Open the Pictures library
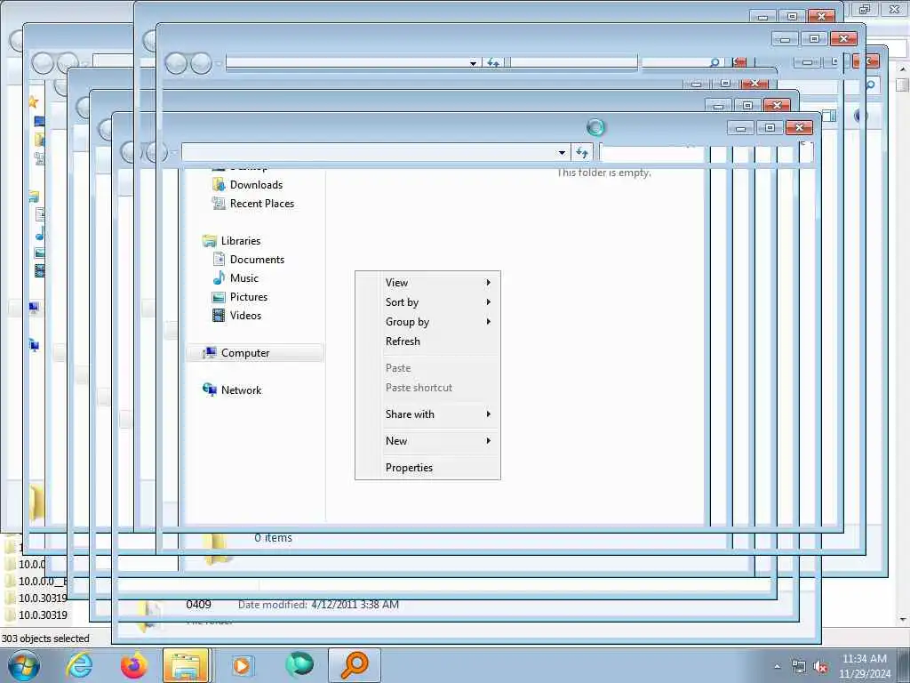This screenshot has height=683, width=910. pos(249,297)
